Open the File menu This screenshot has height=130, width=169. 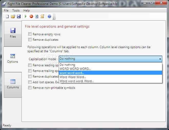[6, 10]
